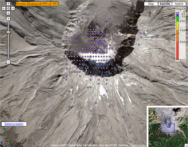
Task: Pan the map right with the arrow button
Action: pyautogui.click(x=13, y=8)
